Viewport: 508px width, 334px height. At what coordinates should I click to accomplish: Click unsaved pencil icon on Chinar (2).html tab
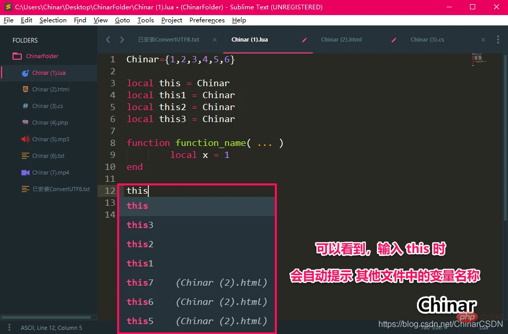click(x=393, y=40)
